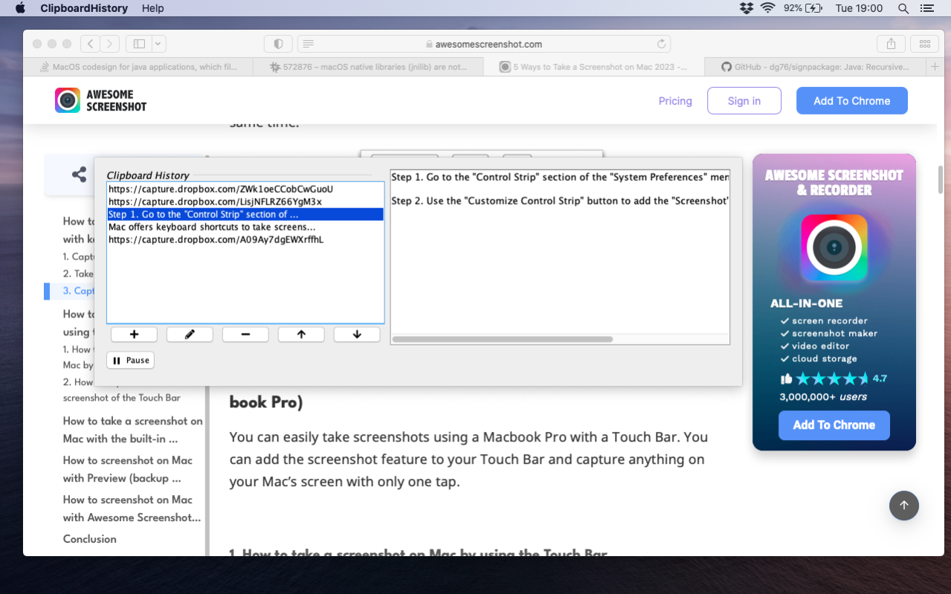
Task: Toggle Safari sidebar
Action: tap(139, 44)
